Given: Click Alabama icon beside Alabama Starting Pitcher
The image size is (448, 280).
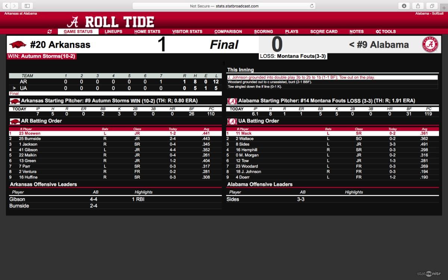Looking at the screenshot, I should pyautogui.click(x=232, y=101).
